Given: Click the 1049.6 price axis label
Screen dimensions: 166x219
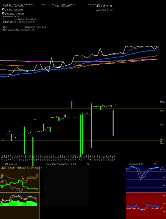Looking at the screenshot, I should coord(162,125).
